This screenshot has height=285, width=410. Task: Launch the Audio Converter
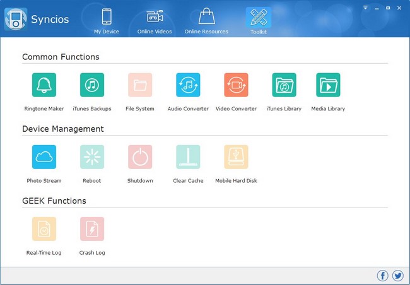coord(188,85)
